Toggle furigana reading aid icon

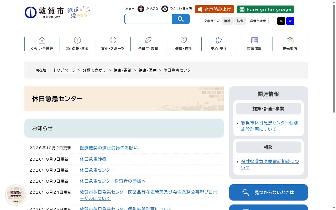[x=141, y=9]
